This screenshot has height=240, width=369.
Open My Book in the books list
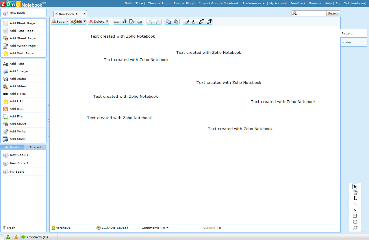[23, 171]
